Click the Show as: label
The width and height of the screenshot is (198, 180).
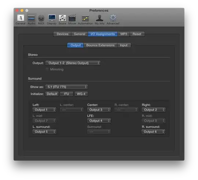tap(37, 87)
